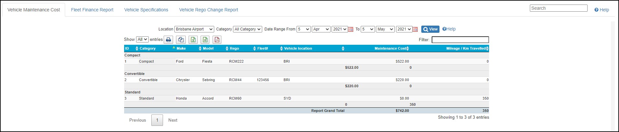Click fleet number 123456

click(x=263, y=80)
